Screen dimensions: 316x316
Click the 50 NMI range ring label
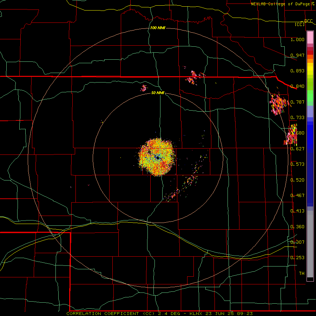[x=158, y=93]
